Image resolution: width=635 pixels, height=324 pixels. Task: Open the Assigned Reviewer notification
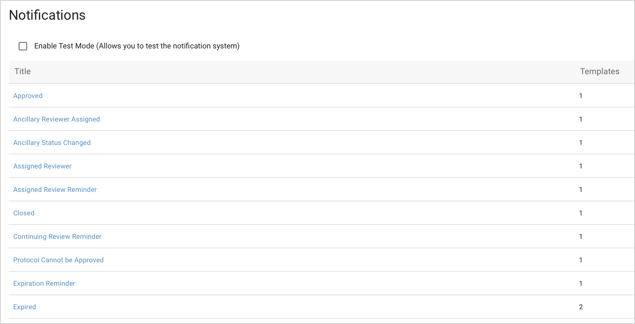coord(42,166)
